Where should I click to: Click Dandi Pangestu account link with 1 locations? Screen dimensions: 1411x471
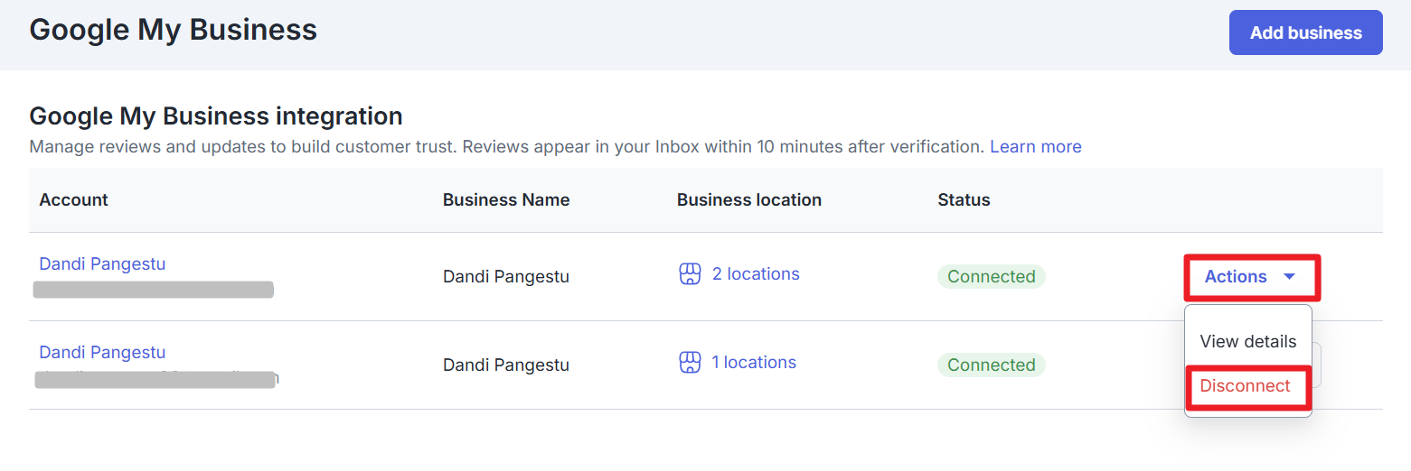[102, 353]
